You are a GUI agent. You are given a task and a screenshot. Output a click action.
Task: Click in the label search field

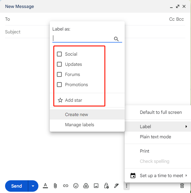pyautogui.click(x=83, y=38)
